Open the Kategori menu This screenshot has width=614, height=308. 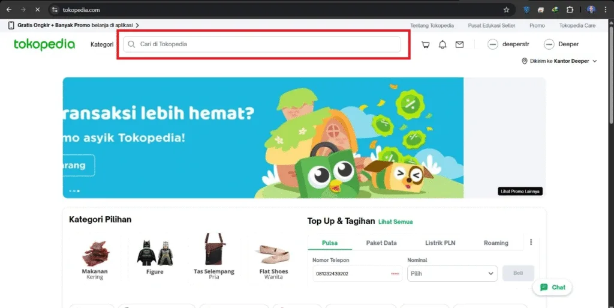tap(102, 44)
